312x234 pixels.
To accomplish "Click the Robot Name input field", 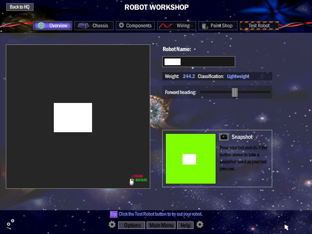I will pos(199,62).
